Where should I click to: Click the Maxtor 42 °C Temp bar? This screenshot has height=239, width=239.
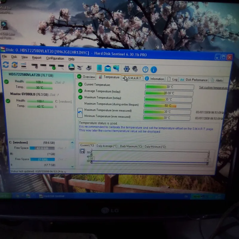pos(40,106)
